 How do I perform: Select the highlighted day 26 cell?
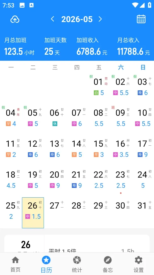[x=33, y=213]
